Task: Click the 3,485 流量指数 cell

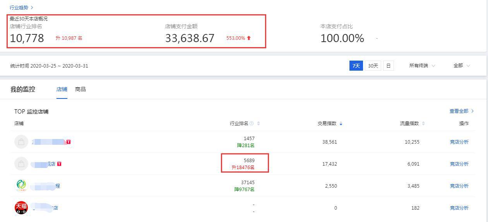Action: (x=413, y=186)
